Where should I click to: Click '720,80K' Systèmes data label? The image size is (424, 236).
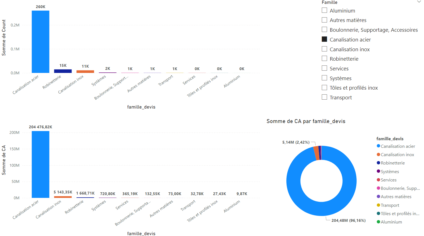coord(108,194)
